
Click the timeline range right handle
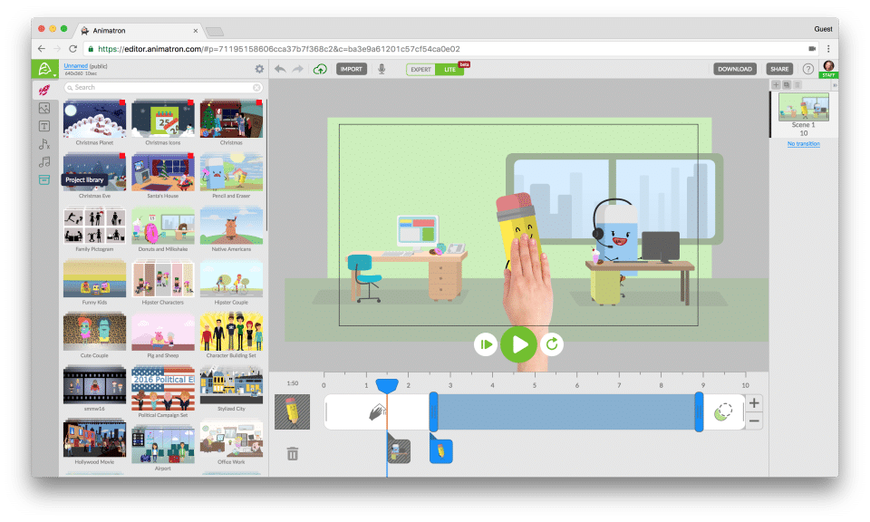[699, 411]
